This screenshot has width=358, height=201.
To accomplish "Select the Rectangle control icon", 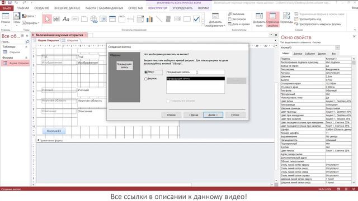I will [x=187, y=19].
